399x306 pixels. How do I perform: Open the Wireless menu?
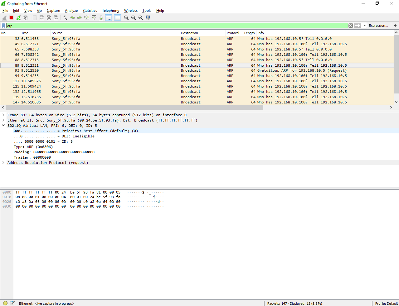point(131,11)
